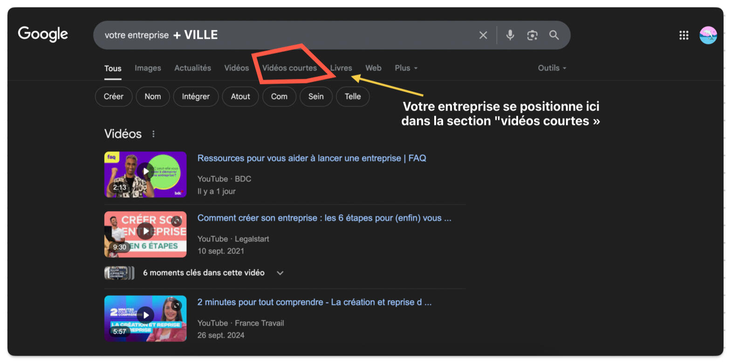Start voice search with microphone icon
Image resolution: width=731 pixels, height=364 pixels.
click(510, 35)
